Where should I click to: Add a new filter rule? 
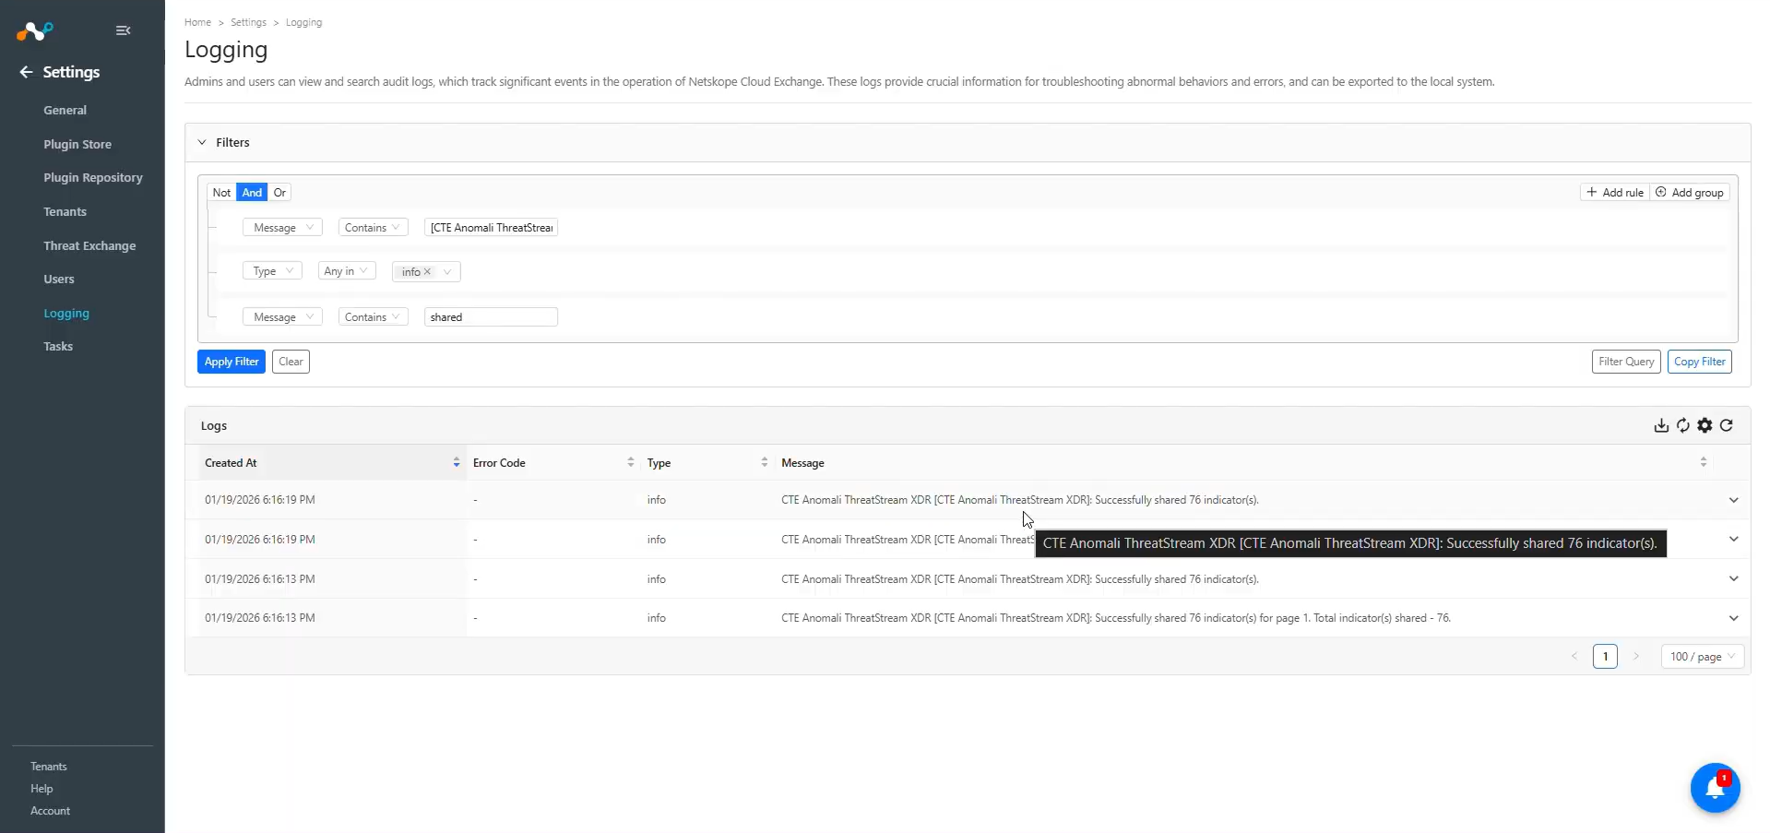tap(1615, 192)
